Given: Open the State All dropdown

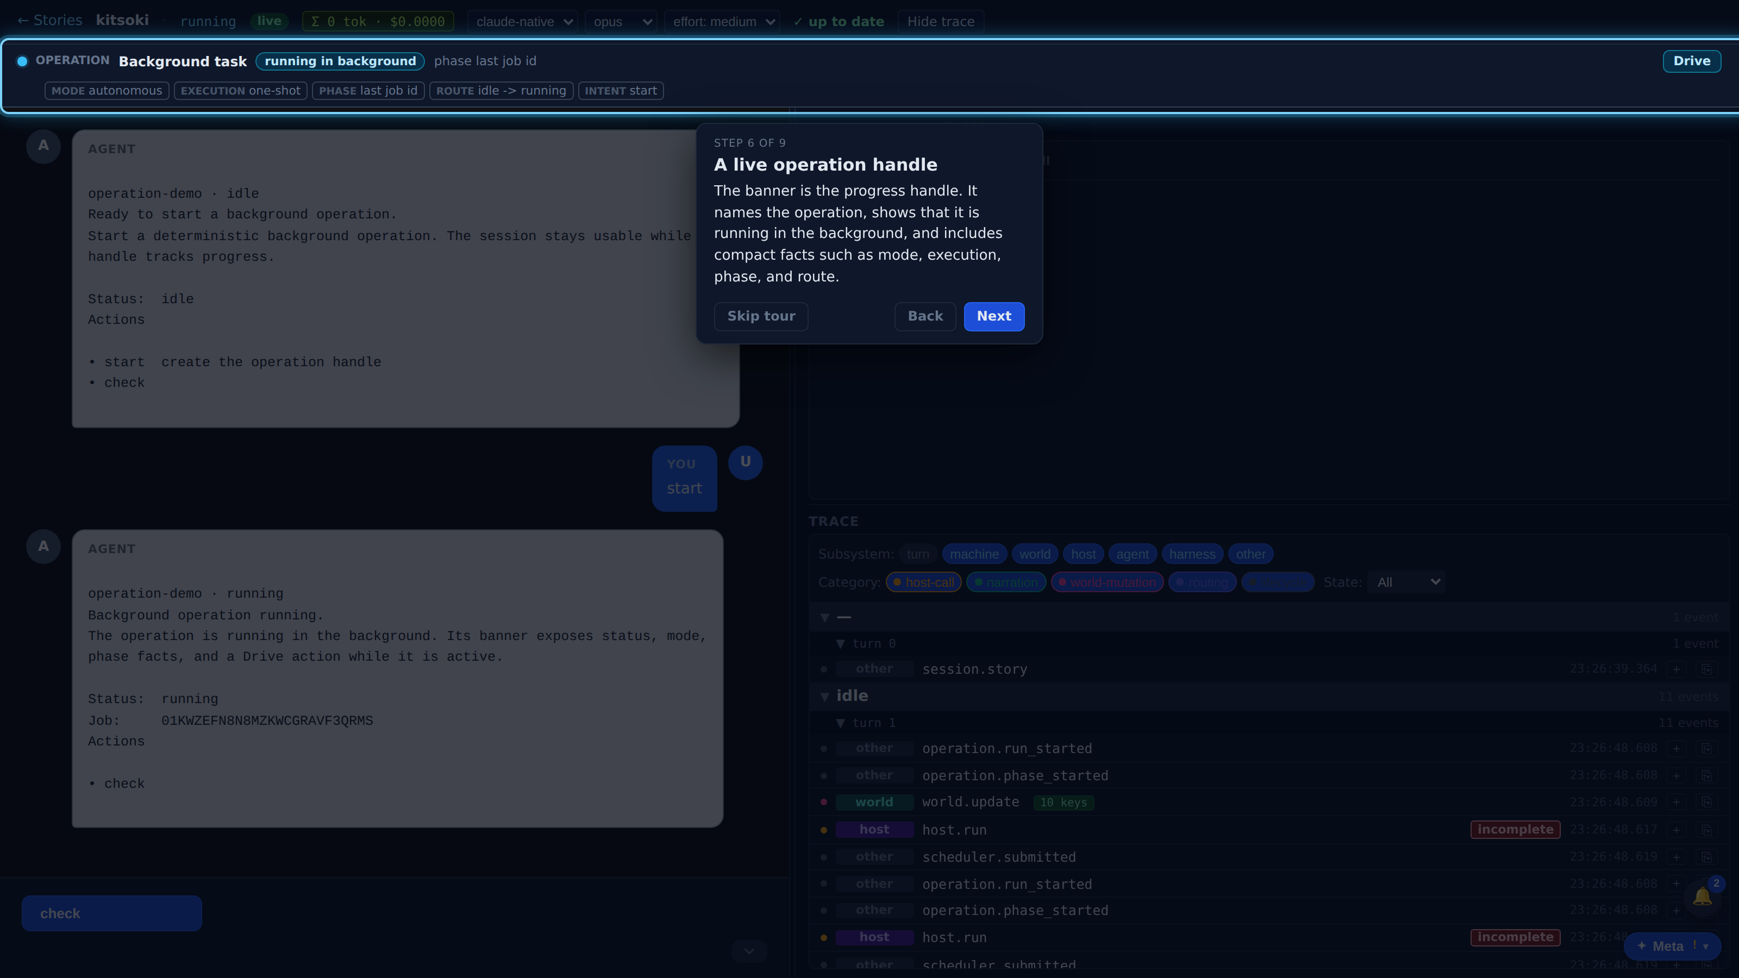Looking at the screenshot, I should (x=1406, y=582).
